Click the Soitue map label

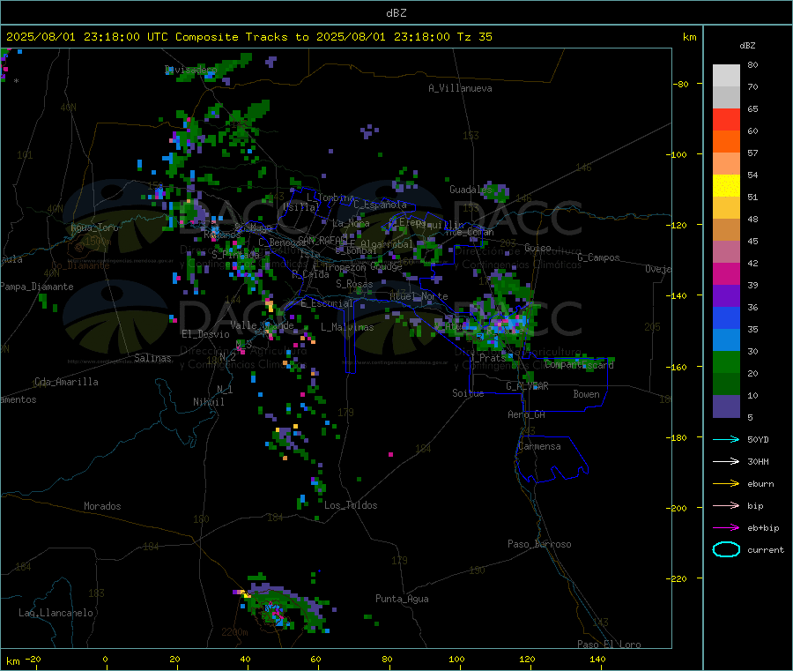click(468, 393)
